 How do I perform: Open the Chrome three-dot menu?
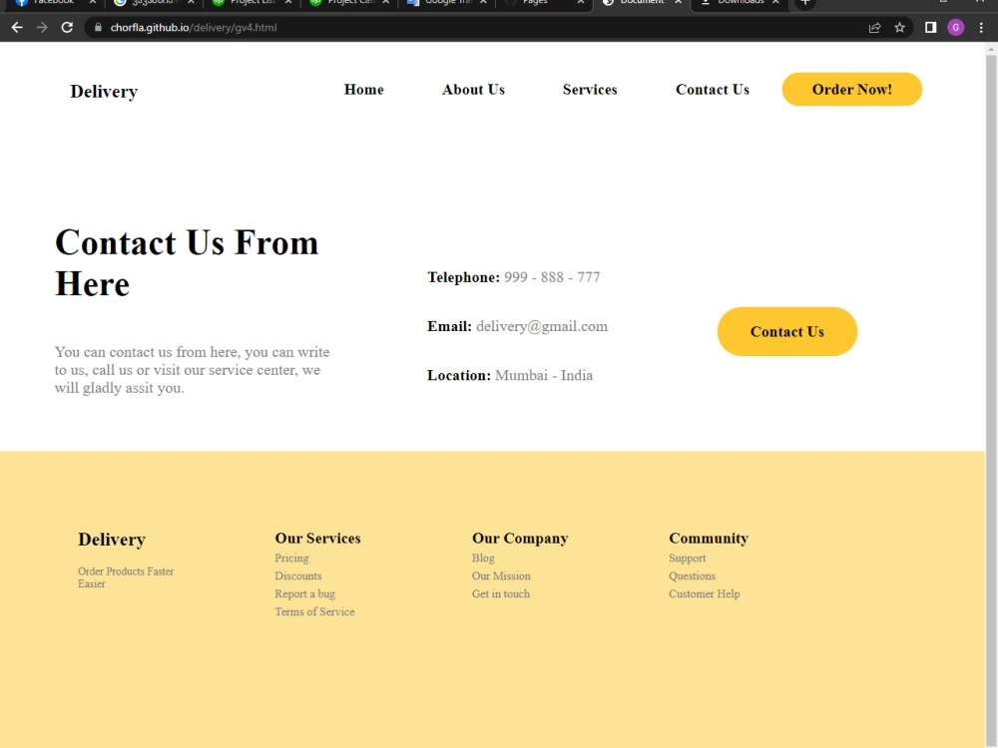(982, 27)
